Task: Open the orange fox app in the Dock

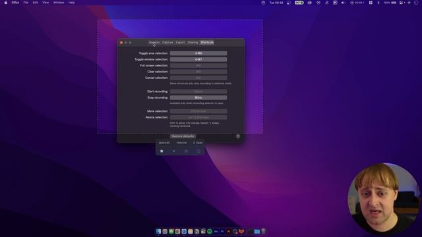Action: [241, 231]
